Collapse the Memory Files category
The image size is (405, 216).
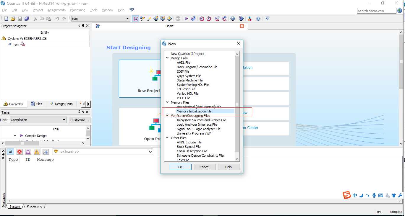(x=168, y=102)
